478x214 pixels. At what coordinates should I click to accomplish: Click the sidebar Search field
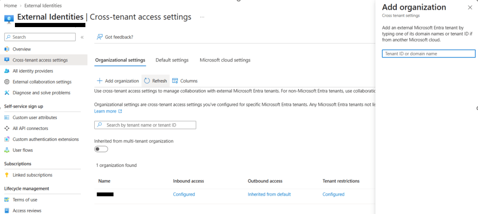(x=40, y=37)
